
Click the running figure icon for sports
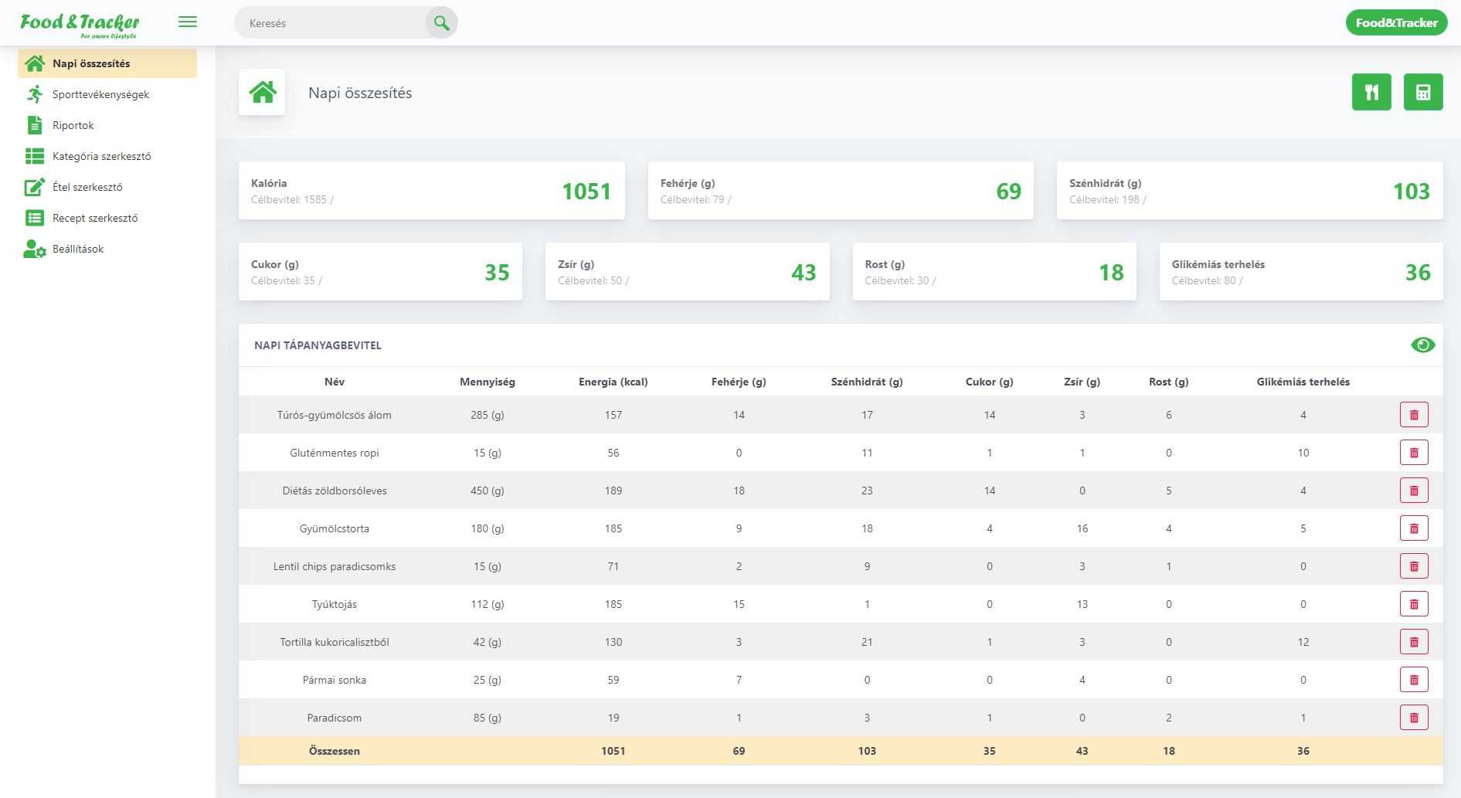[x=35, y=94]
